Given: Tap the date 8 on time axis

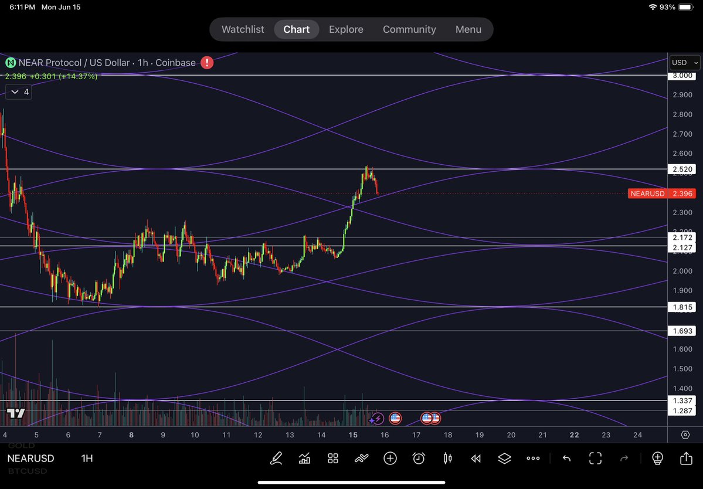Looking at the screenshot, I should point(131,435).
